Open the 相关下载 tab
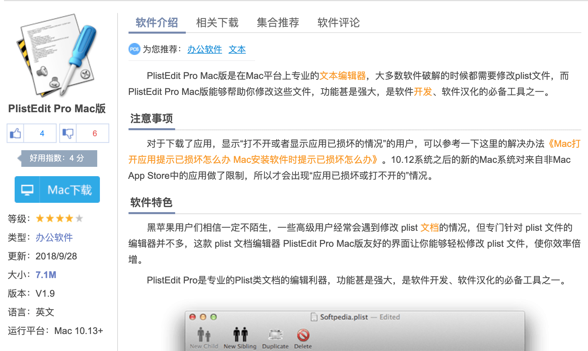This screenshot has height=351, width=588. pyautogui.click(x=217, y=23)
